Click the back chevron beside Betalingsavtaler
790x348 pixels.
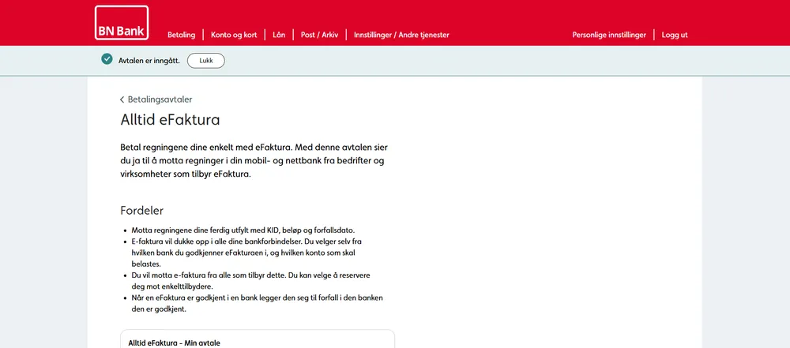tap(122, 99)
